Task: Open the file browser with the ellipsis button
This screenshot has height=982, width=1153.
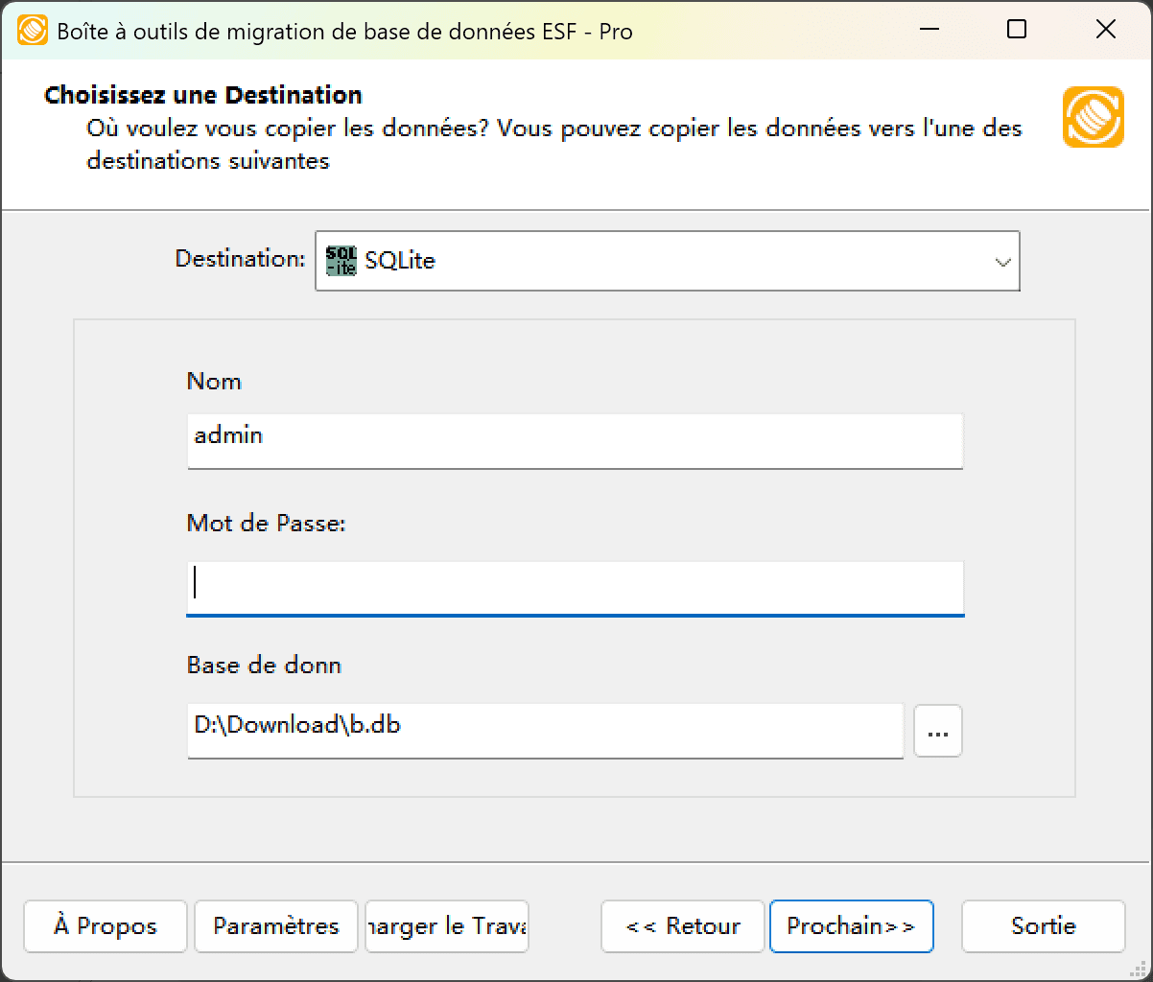Action: [937, 731]
